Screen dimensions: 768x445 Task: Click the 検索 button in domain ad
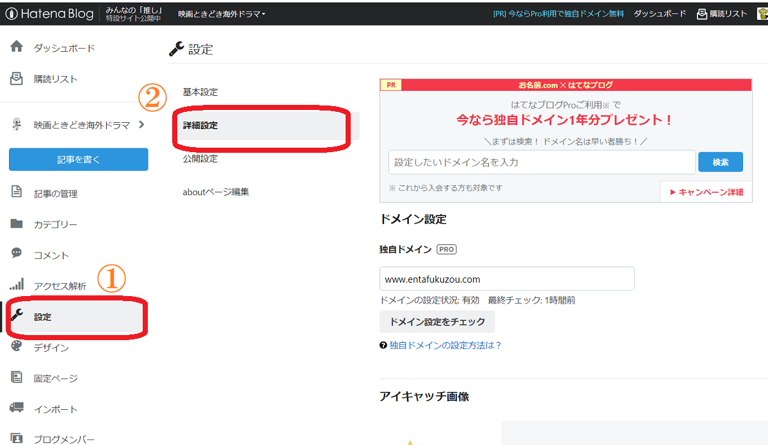tap(721, 162)
